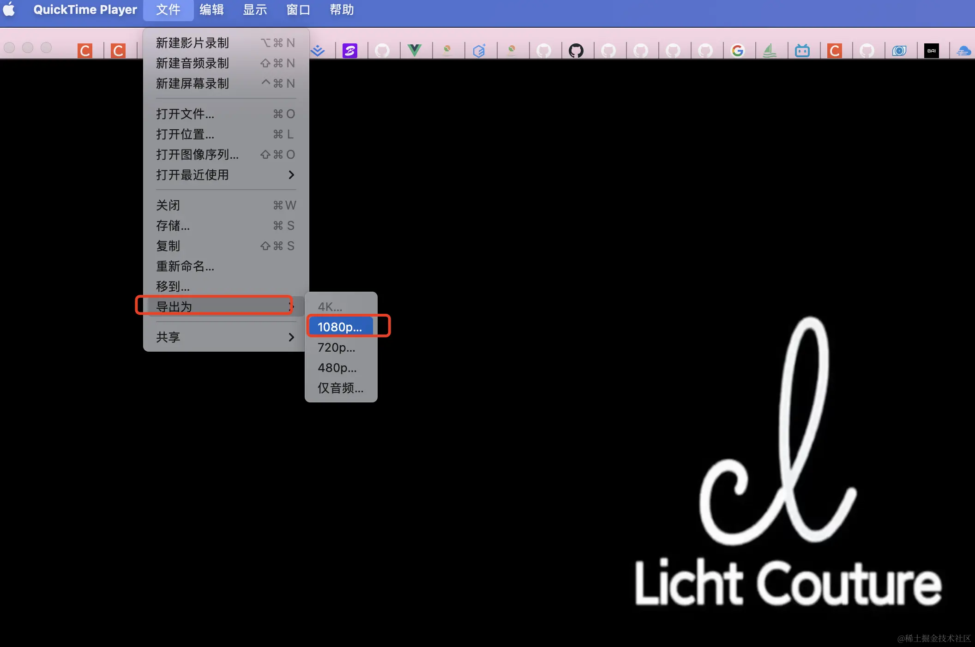Click the green Vue logo tab
975x647 pixels.
click(415, 50)
